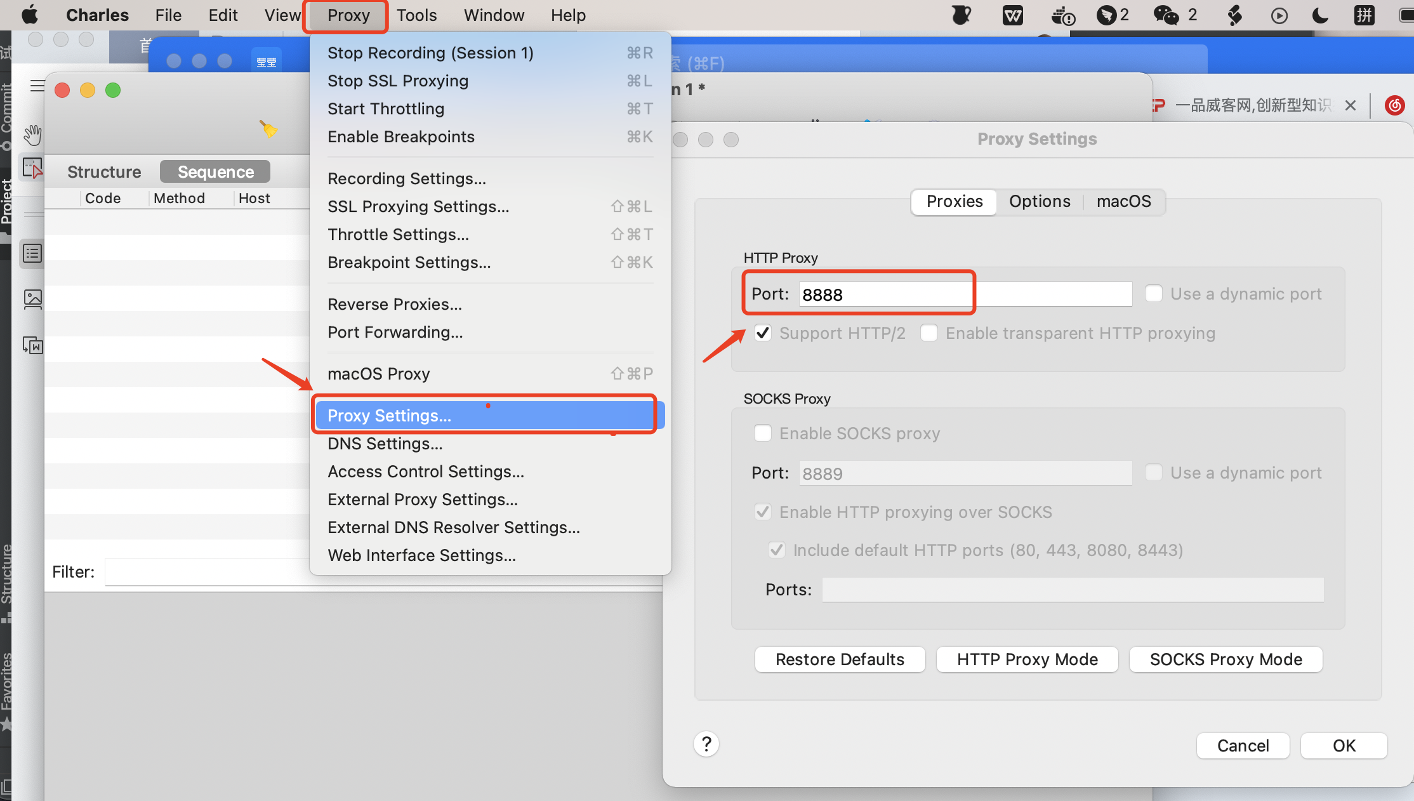This screenshot has width=1414, height=801.
Task: Open the WPS icon in menu bar
Action: (x=1013, y=15)
